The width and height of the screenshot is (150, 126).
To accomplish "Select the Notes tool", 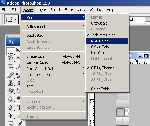I will click(10, 124).
